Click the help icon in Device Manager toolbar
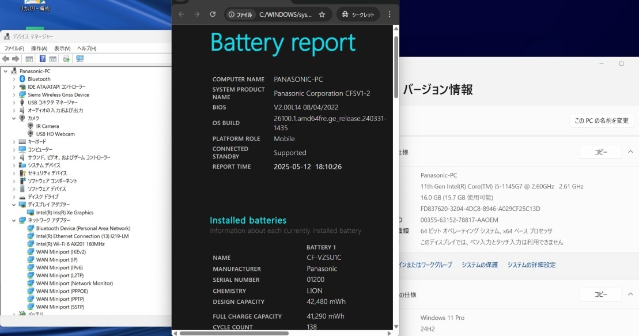Image resolution: width=639 pixels, height=336 pixels. [x=43, y=59]
